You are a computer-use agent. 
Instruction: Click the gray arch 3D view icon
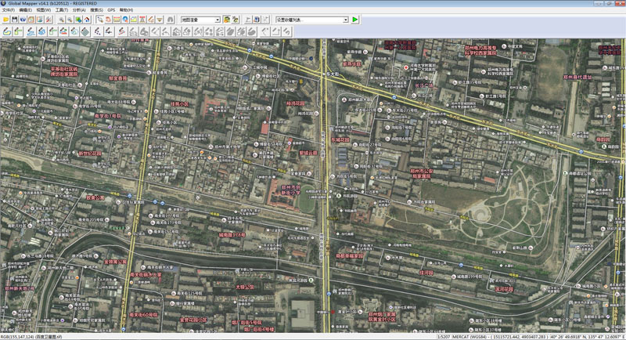point(171,20)
